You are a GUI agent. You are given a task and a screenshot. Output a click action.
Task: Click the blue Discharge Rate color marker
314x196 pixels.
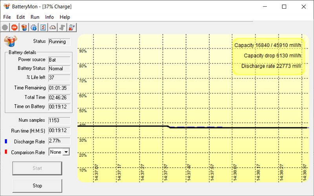tap(6, 141)
